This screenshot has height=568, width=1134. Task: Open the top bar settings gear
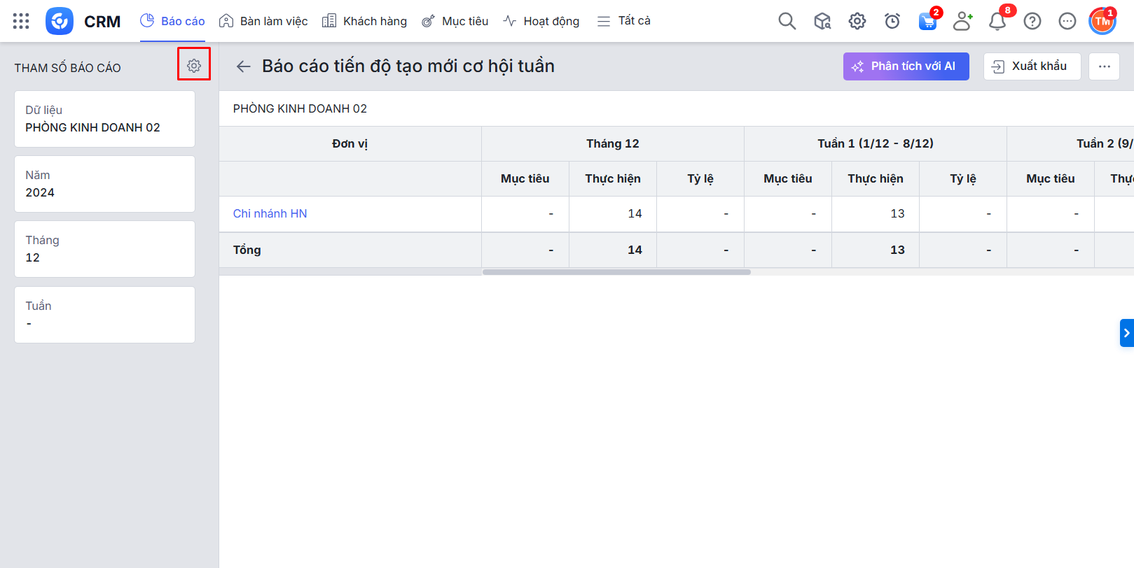(x=857, y=22)
